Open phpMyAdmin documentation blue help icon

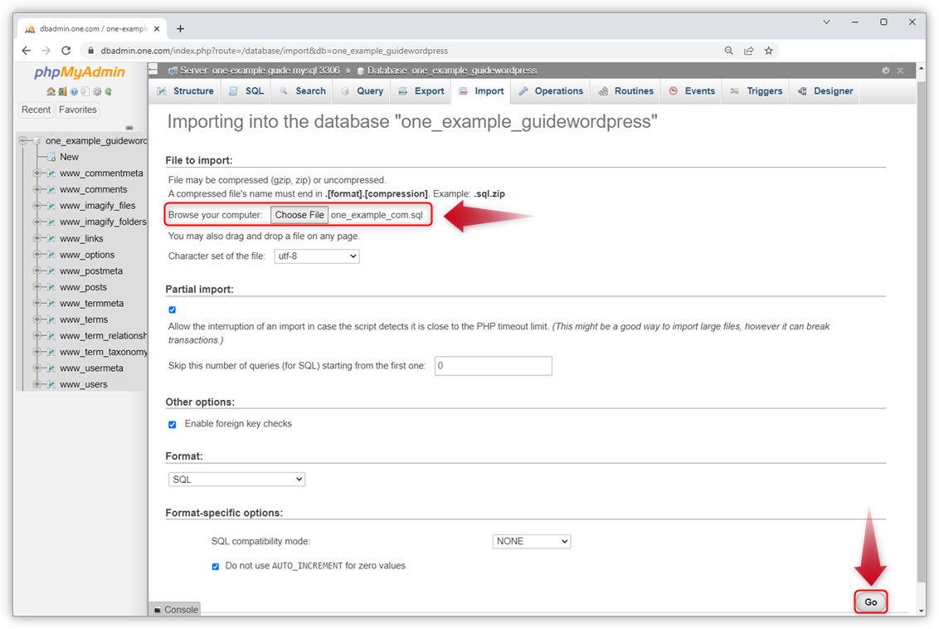[x=74, y=91]
